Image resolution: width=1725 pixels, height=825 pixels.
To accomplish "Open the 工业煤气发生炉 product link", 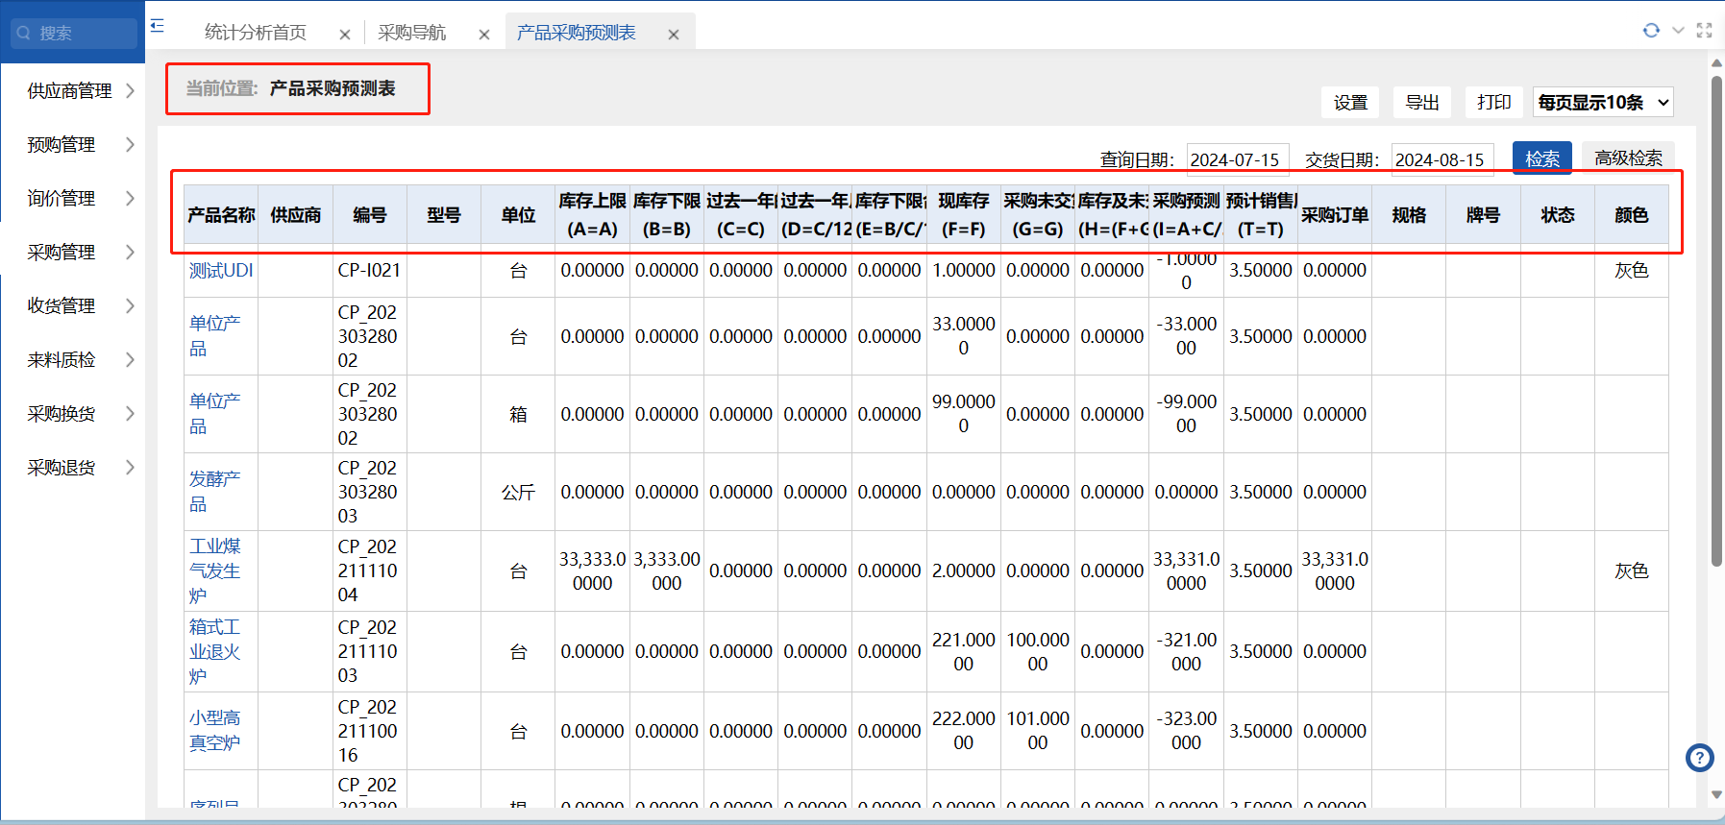I will tap(215, 570).
